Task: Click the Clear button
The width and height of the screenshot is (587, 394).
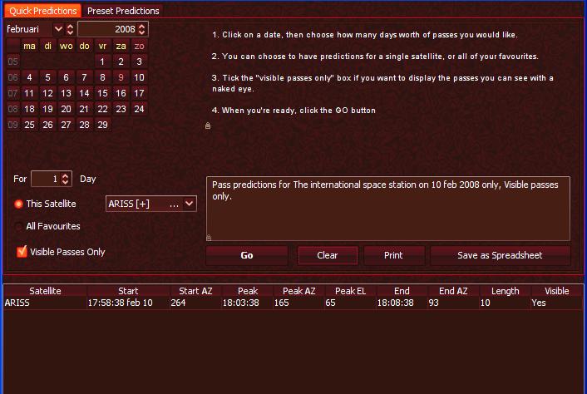Action: (x=328, y=255)
